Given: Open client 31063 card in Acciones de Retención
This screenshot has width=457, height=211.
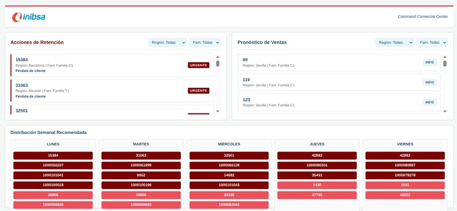Looking at the screenshot, I should (112, 91).
